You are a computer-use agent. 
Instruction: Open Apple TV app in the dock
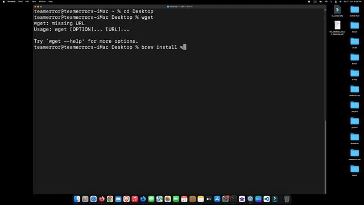pyautogui.click(x=209, y=199)
